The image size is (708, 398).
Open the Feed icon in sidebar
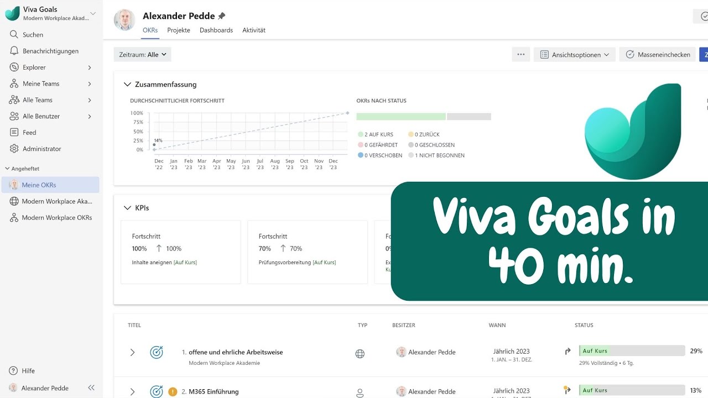pos(14,132)
